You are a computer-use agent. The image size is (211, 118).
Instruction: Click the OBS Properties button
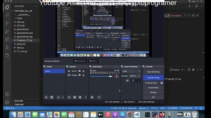[80, 61]
